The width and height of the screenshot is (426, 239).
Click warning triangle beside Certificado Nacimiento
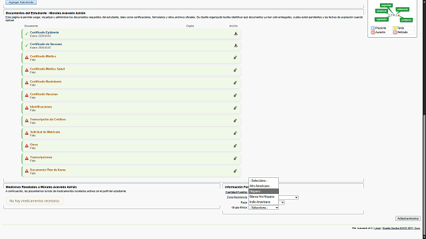coord(27,82)
